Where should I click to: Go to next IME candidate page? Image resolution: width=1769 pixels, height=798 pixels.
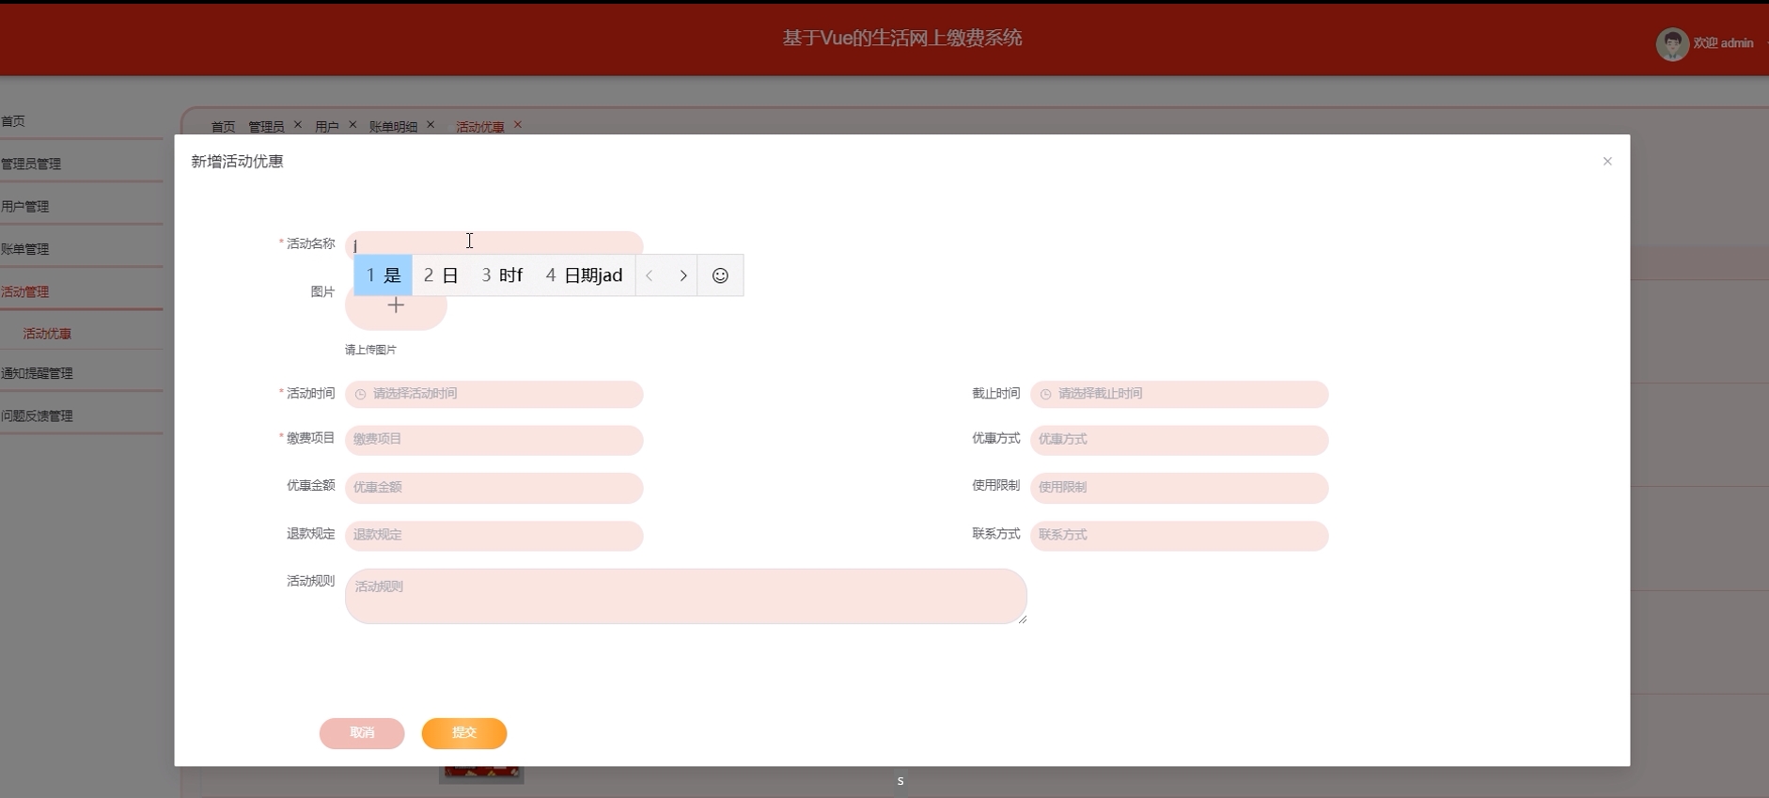683,275
